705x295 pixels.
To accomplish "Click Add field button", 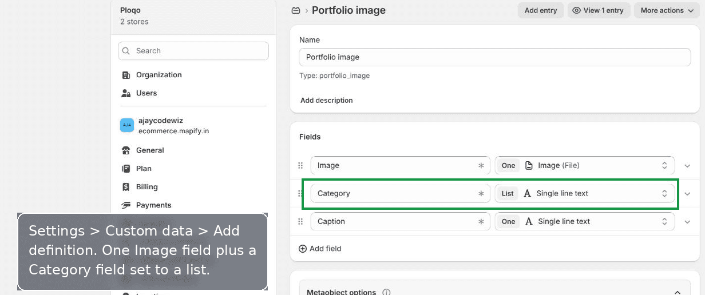I will coord(320,249).
